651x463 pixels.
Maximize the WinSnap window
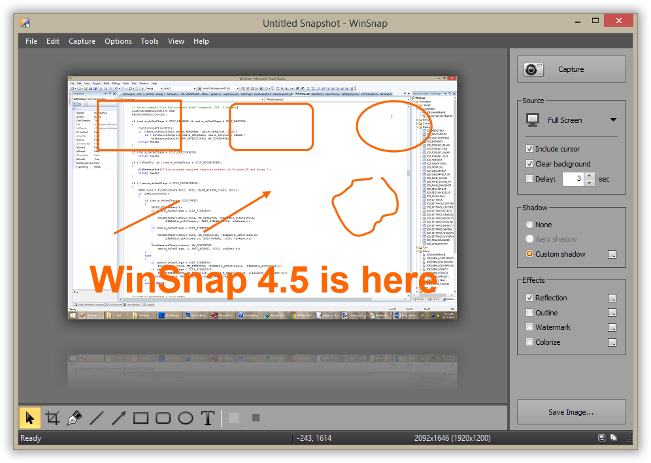pos(595,21)
